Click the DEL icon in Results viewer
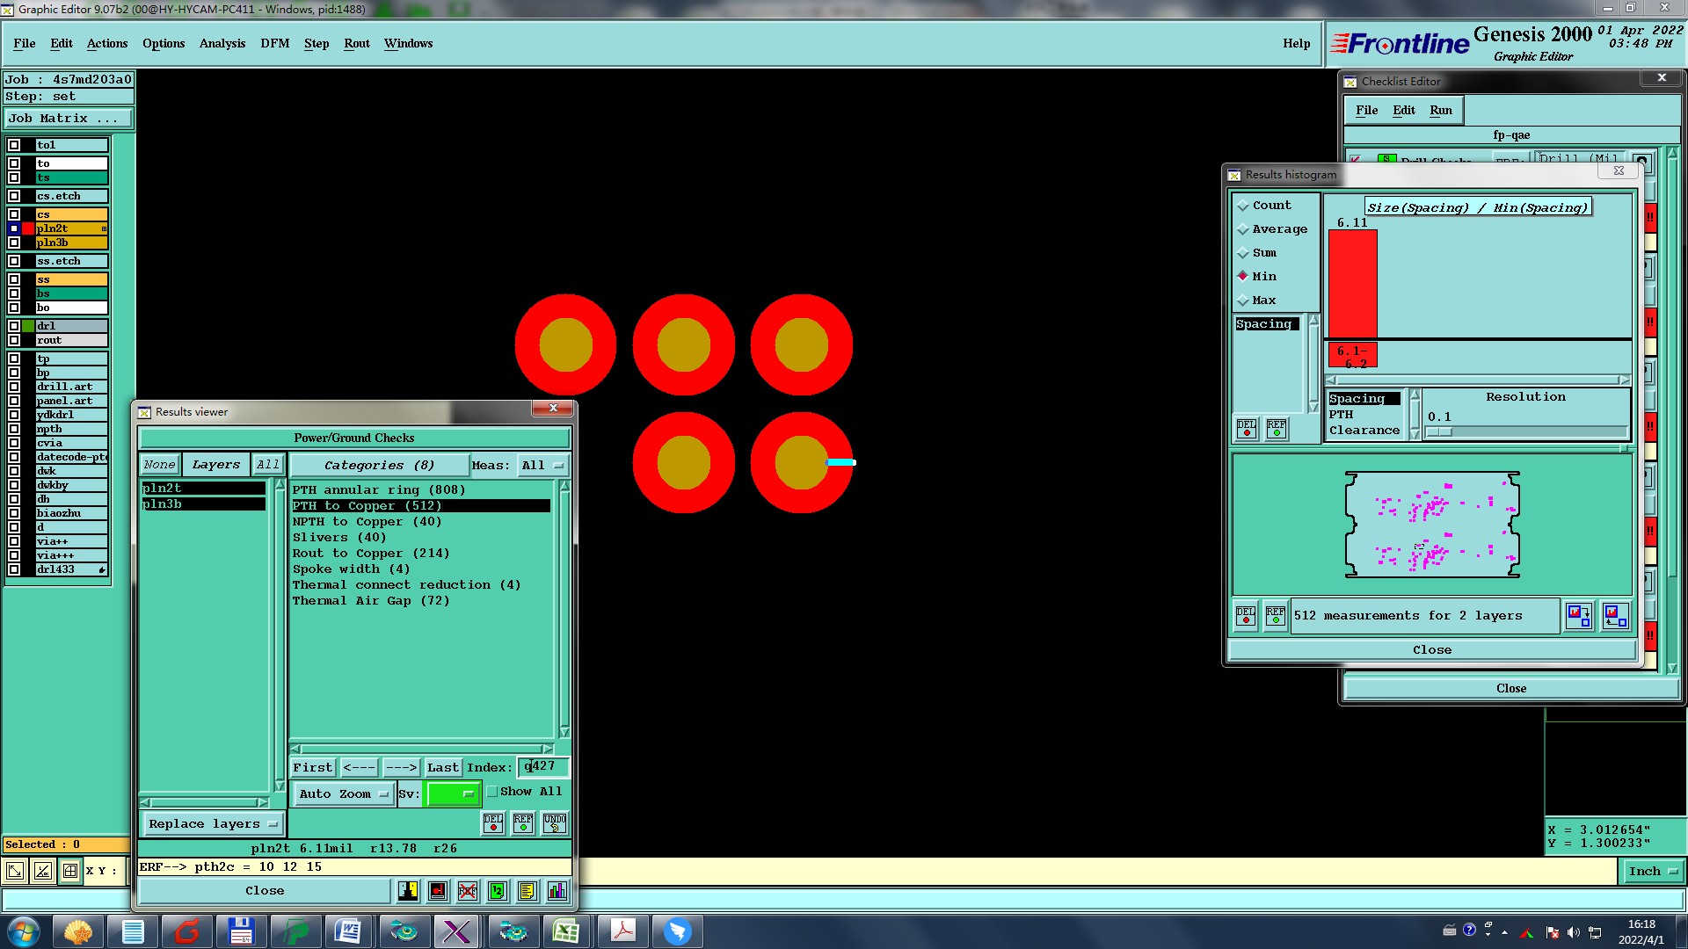Viewport: 1688px width, 949px height. tap(493, 823)
